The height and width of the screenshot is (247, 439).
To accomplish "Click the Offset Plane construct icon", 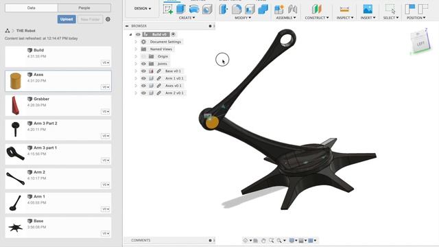I will pos(317,9).
